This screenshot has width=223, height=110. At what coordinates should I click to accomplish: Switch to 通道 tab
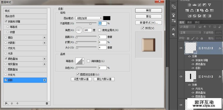tap(190, 22)
